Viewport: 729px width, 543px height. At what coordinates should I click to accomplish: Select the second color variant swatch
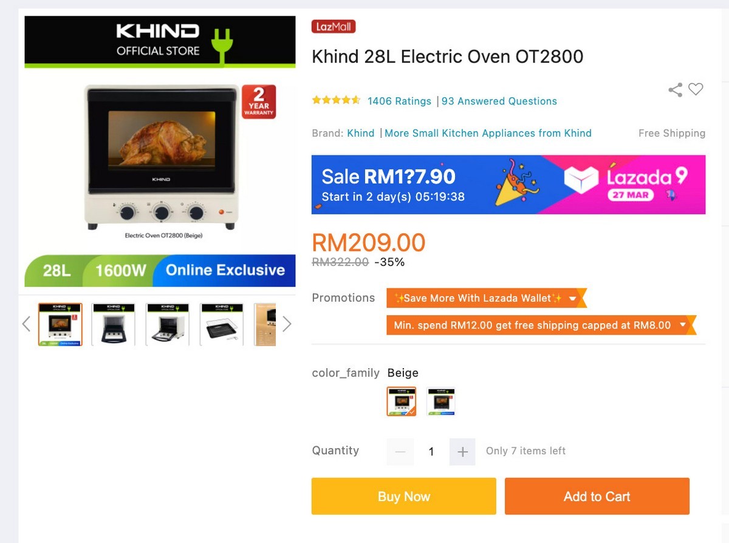440,401
